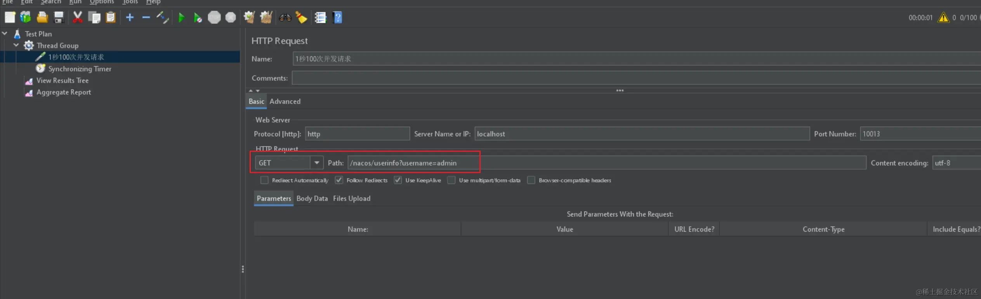Viewport: 981px width, 299px height.
Task: Open the Help menu
Action: point(153,2)
